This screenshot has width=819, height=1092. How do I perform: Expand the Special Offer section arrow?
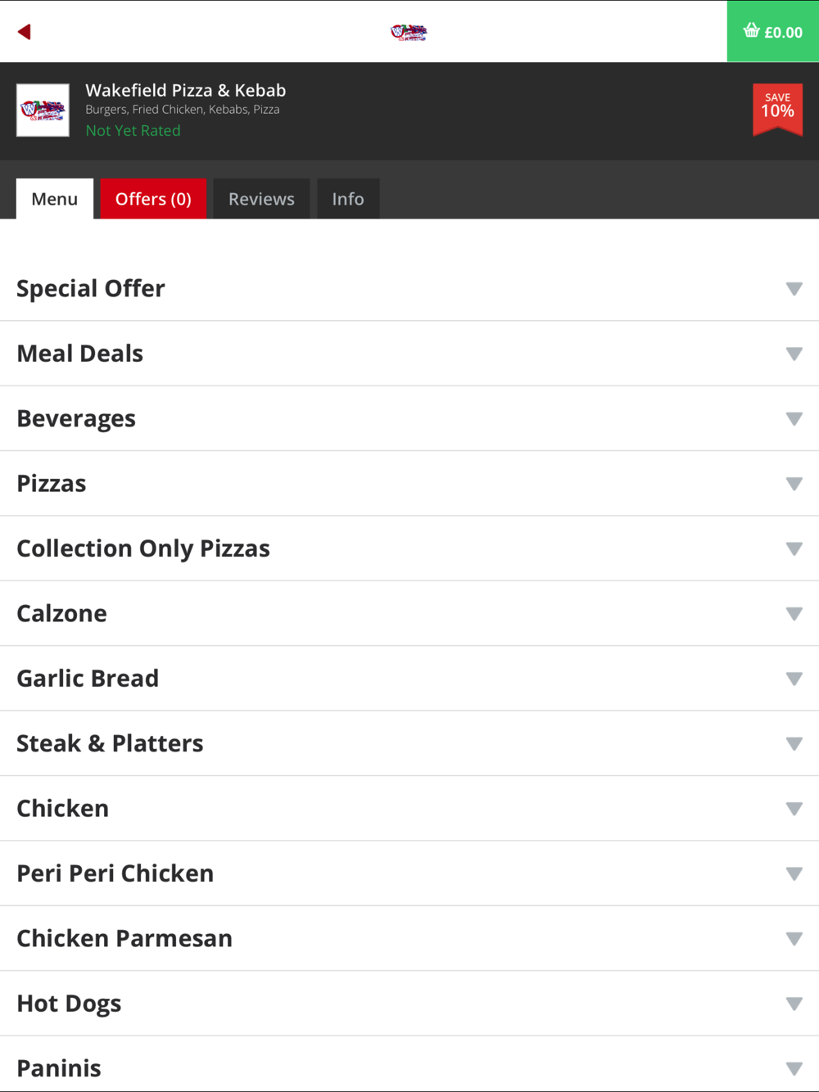point(794,289)
